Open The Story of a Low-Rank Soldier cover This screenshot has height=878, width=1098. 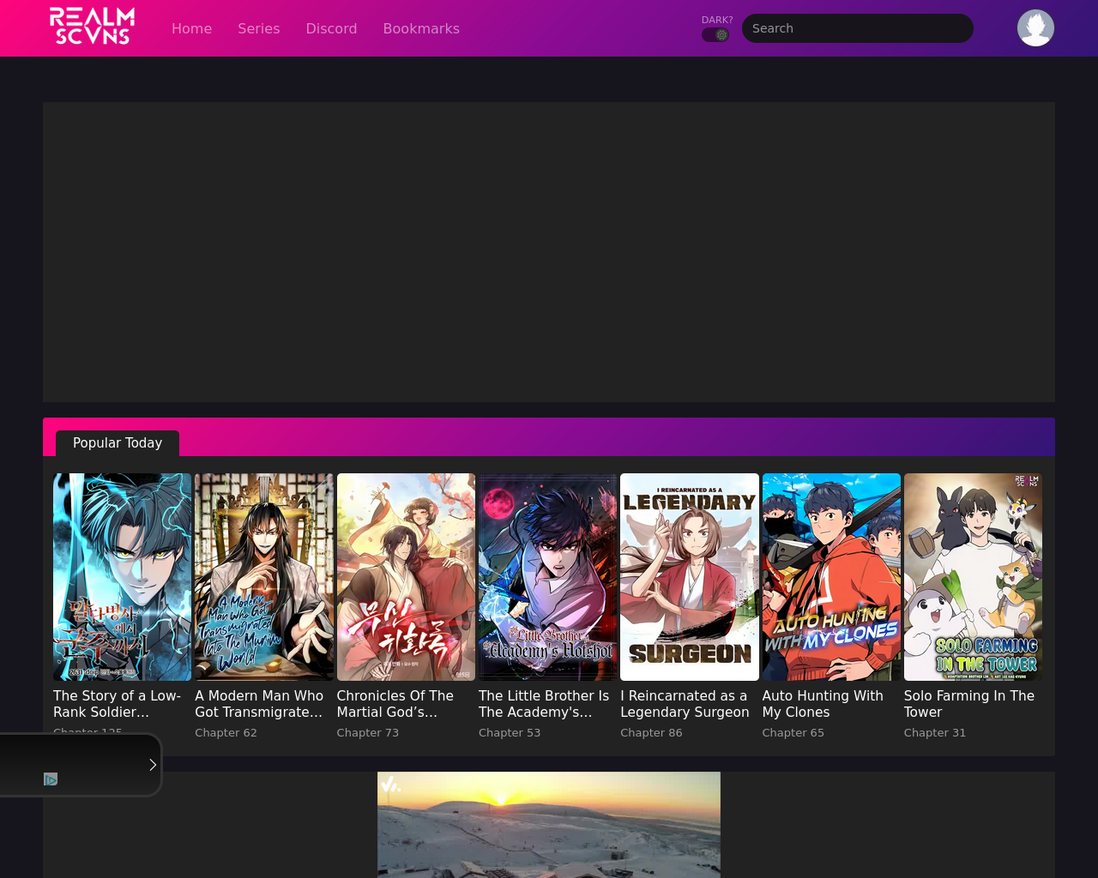pyautogui.click(x=122, y=577)
